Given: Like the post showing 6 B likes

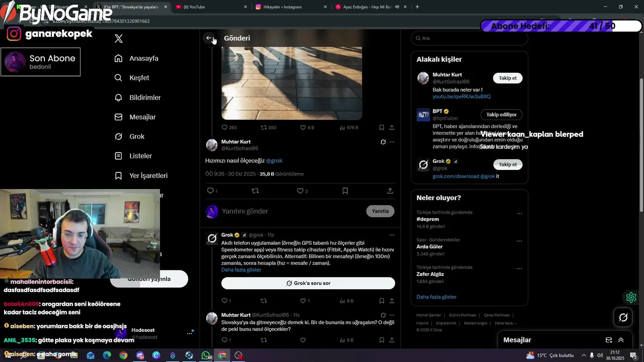Looking at the screenshot, I should point(307,128).
